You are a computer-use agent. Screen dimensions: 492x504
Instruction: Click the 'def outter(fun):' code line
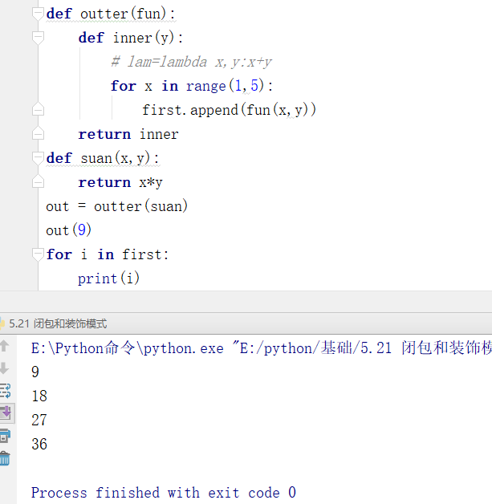coord(111,14)
